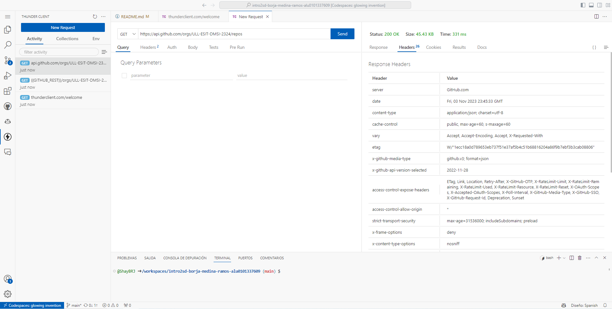Screen dimensions: 612x309
Task: Kill the terminal with trash icon
Action: [x=580, y=258]
